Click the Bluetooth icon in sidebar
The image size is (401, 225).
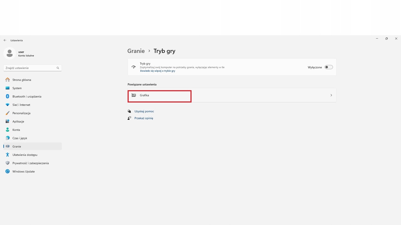pos(8,96)
